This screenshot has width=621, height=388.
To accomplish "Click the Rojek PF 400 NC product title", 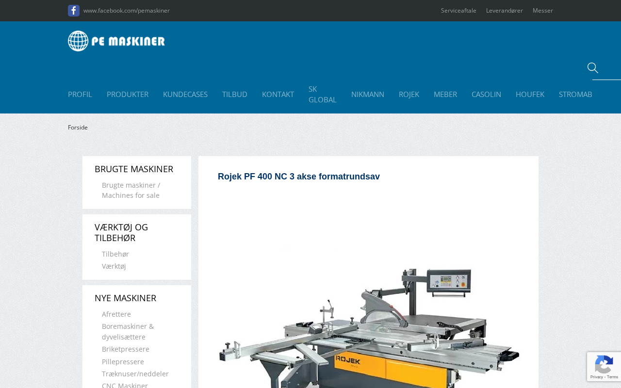I will pyautogui.click(x=299, y=177).
